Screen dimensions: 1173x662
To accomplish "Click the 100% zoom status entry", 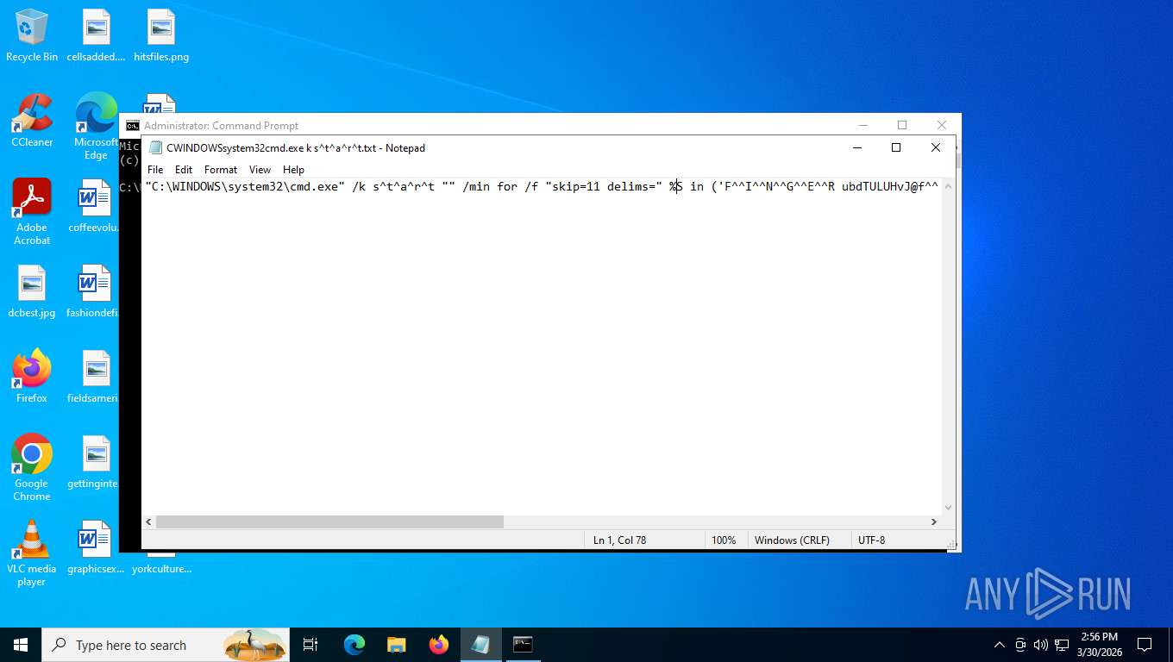I will click(x=724, y=540).
